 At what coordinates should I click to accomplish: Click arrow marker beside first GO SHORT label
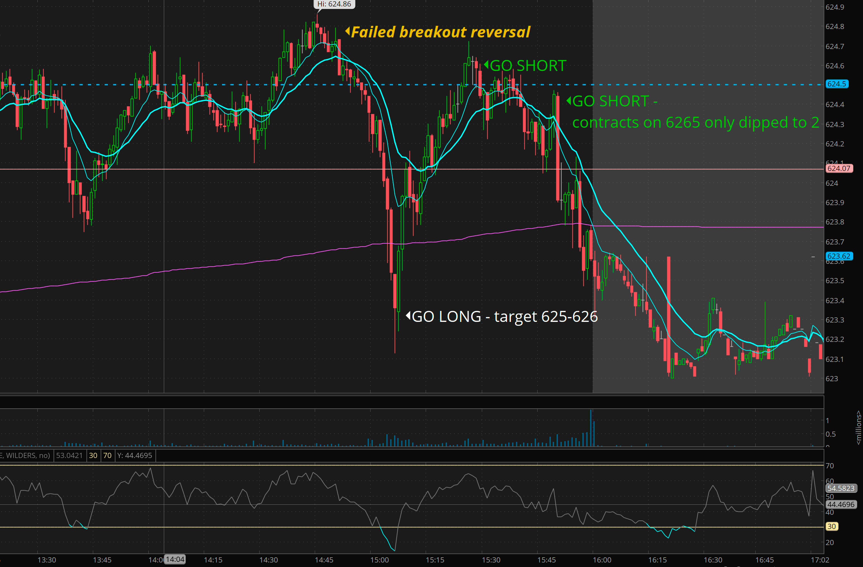pyautogui.click(x=486, y=65)
